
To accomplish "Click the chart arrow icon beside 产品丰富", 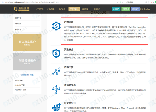I will point(56,71).
